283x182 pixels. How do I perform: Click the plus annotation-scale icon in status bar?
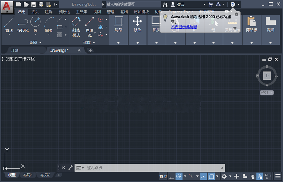tap(236, 176)
